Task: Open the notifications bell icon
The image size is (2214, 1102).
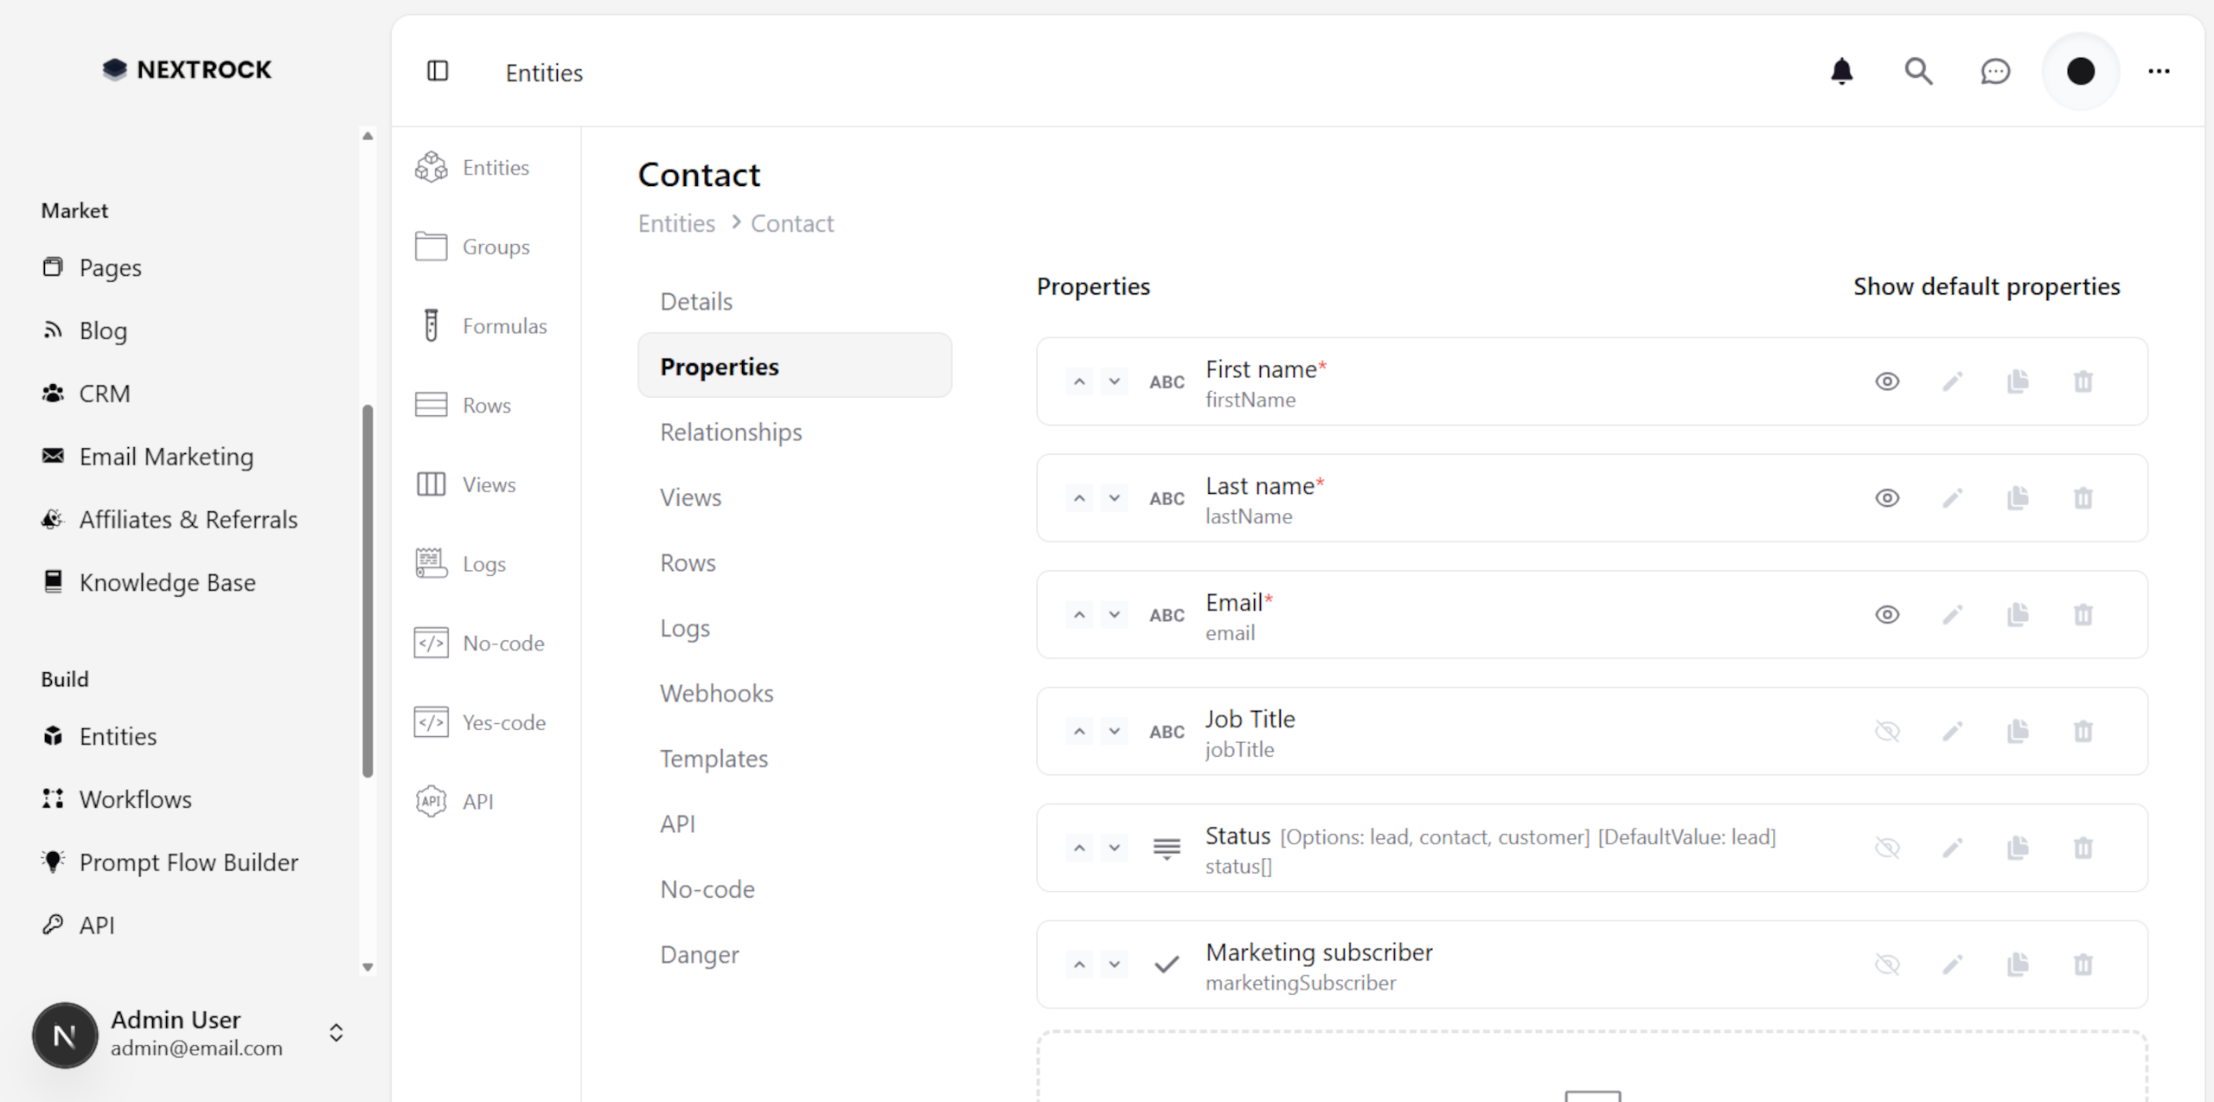Action: (x=1841, y=71)
